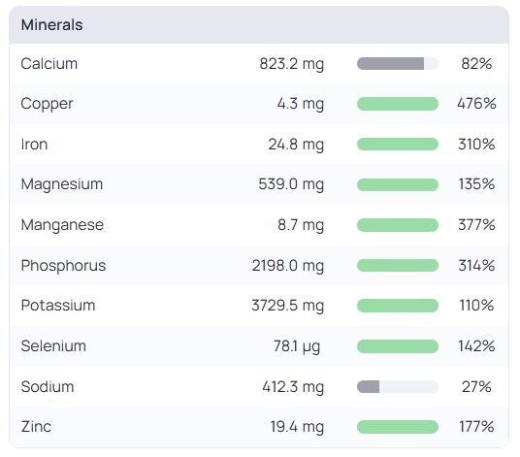This screenshot has height=457, width=520.
Task: Click the Copper 476% progress bar
Action: click(398, 104)
